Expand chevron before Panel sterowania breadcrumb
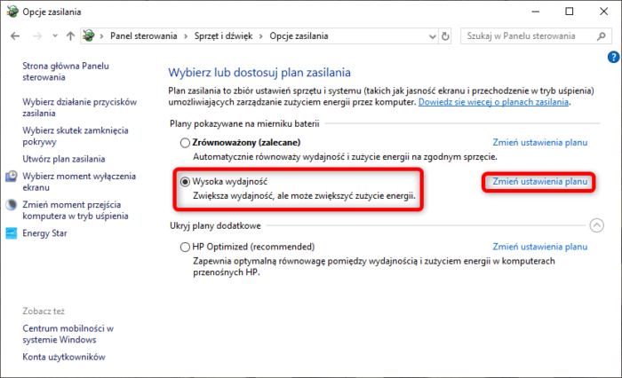This screenshot has height=378, width=622. pyautogui.click(x=102, y=36)
